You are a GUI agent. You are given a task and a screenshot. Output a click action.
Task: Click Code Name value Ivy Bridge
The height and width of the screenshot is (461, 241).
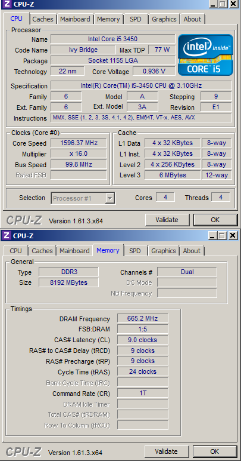pyautogui.click(x=83, y=50)
